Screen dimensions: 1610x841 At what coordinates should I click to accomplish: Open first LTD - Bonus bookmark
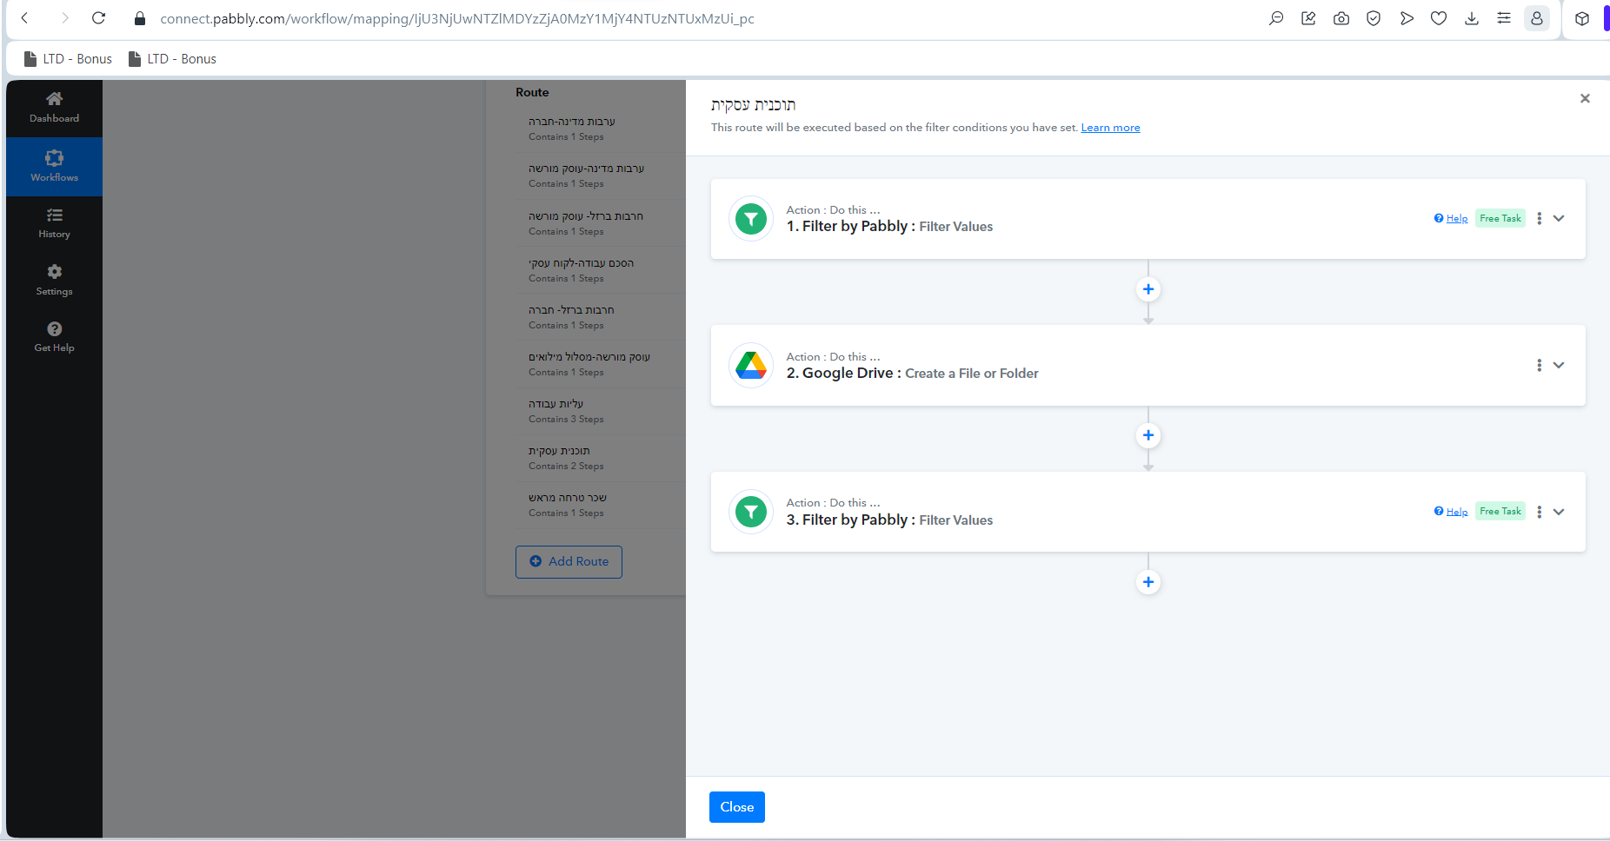pos(68,59)
